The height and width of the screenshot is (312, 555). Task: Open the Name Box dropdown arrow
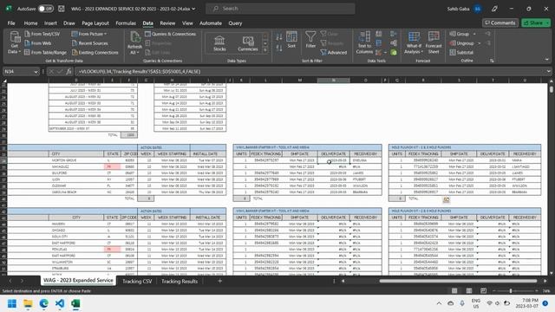[x=36, y=72]
